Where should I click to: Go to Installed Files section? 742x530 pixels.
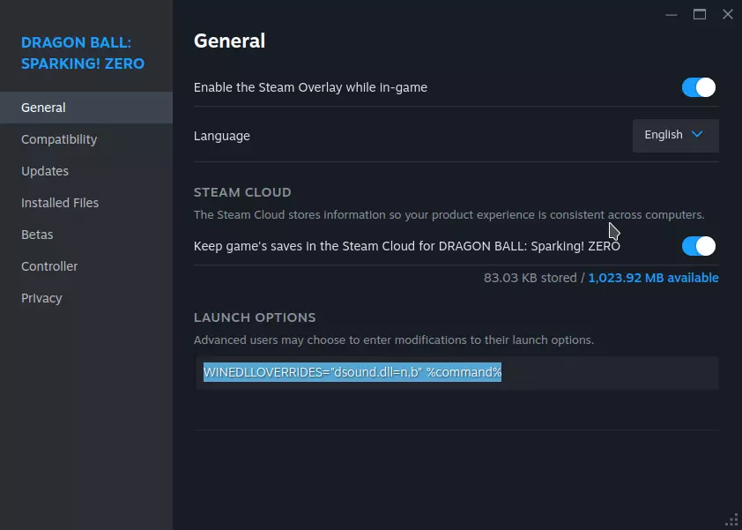coord(60,203)
